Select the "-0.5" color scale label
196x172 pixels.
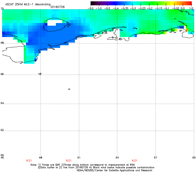[107, 8]
